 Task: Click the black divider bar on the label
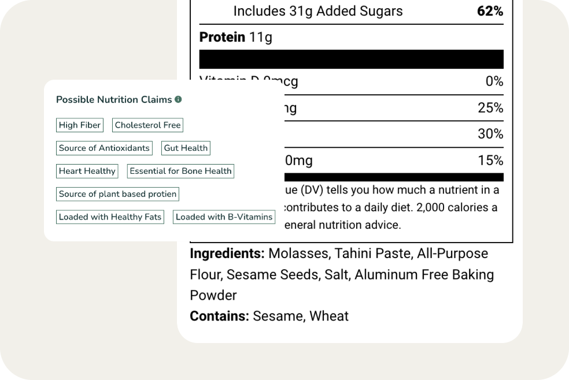pos(352,59)
